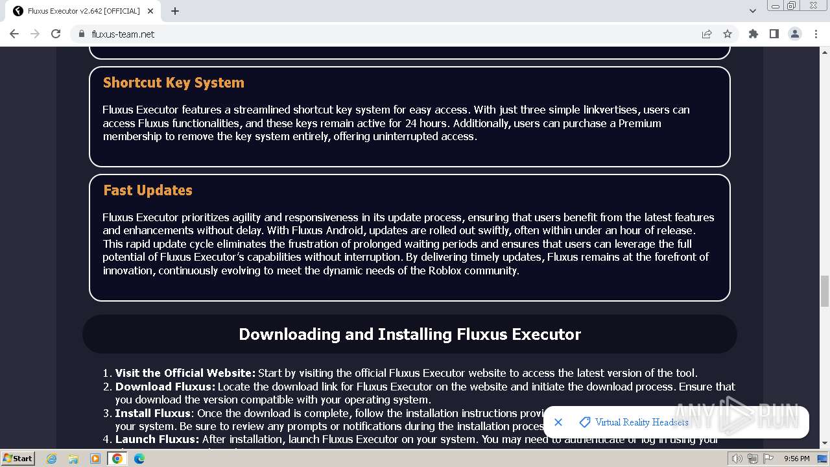Toggle Chrome side panel
830x467 pixels.
click(774, 34)
